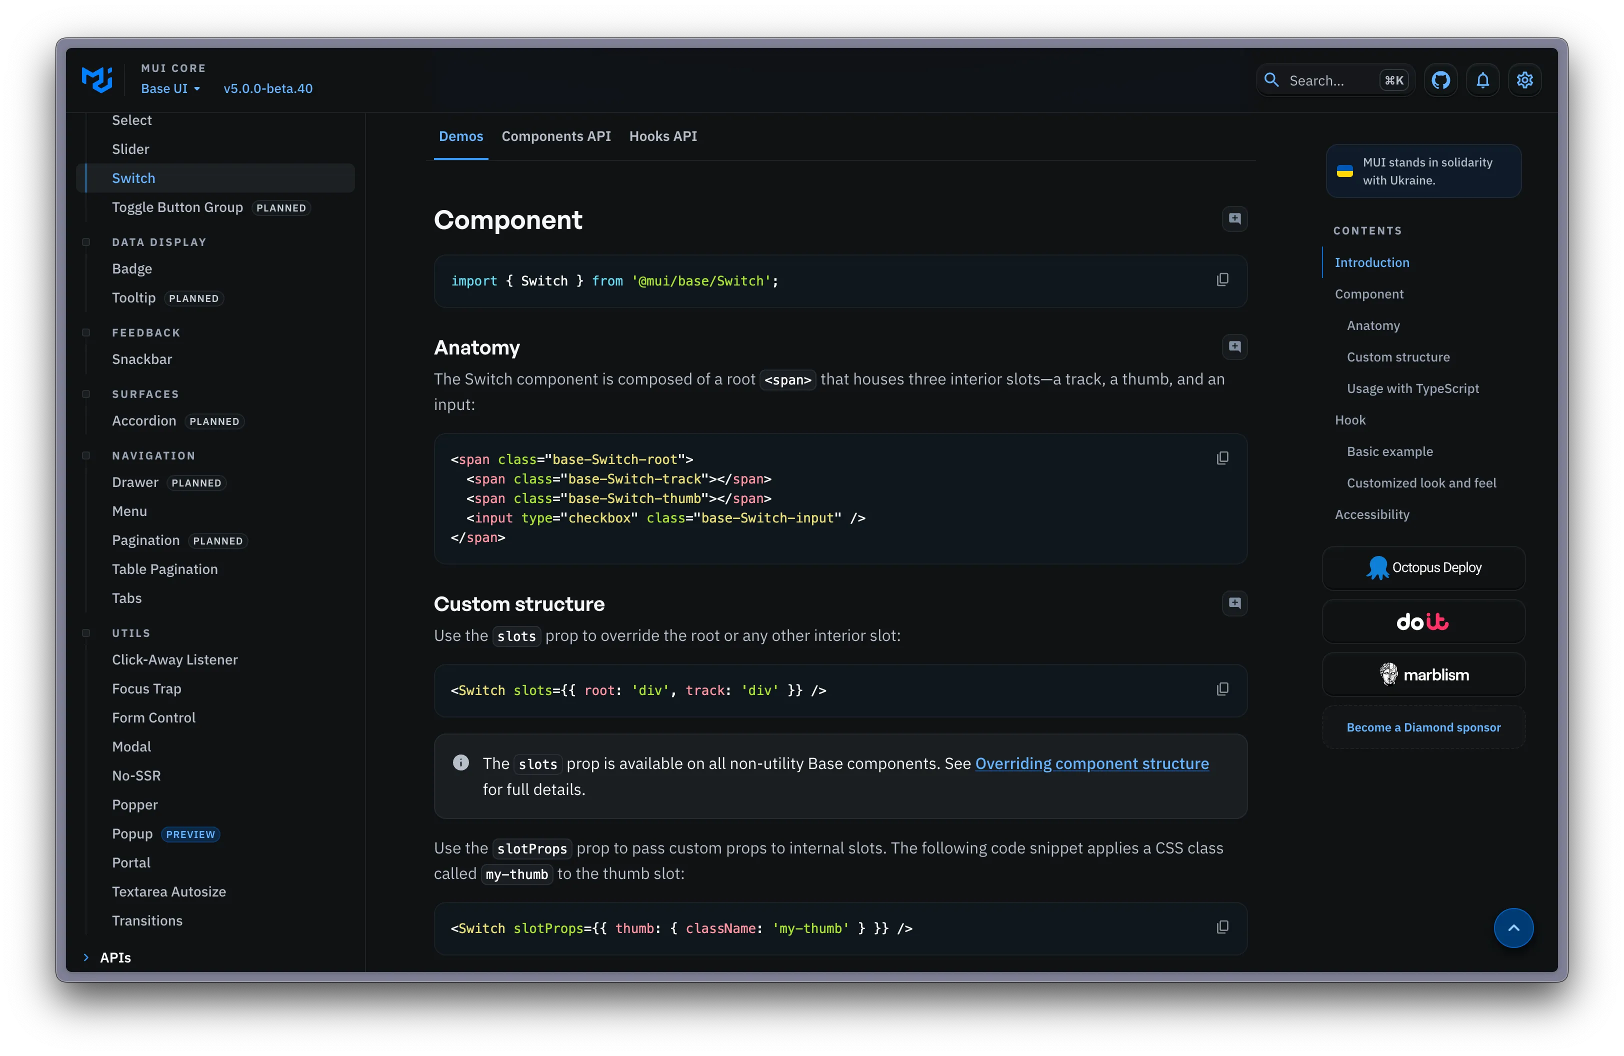Open the Slider page in sidebar
1624x1056 pixels.
point(130,148)
